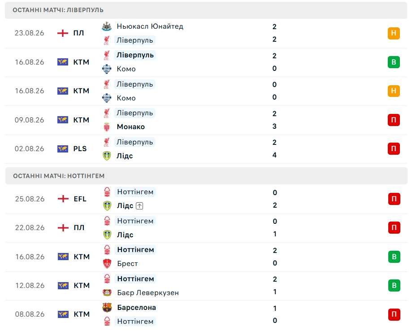Open the 09.08.26 Liverpool vs Monaco match row
This screenshot has width=412, height=331.
click(206, 120)
